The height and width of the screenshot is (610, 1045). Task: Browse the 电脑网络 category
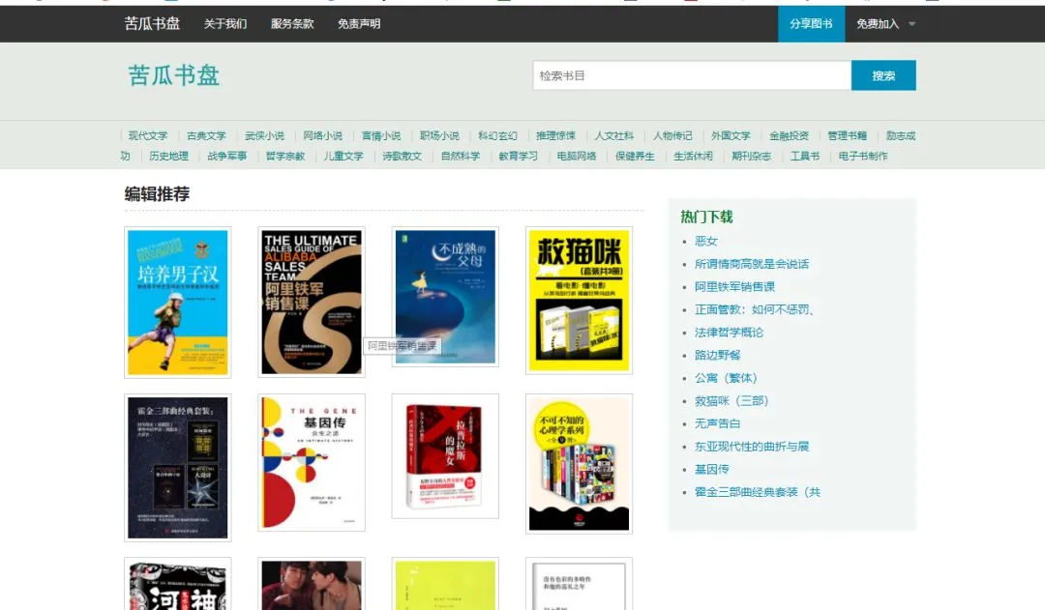tap(577, 156)
